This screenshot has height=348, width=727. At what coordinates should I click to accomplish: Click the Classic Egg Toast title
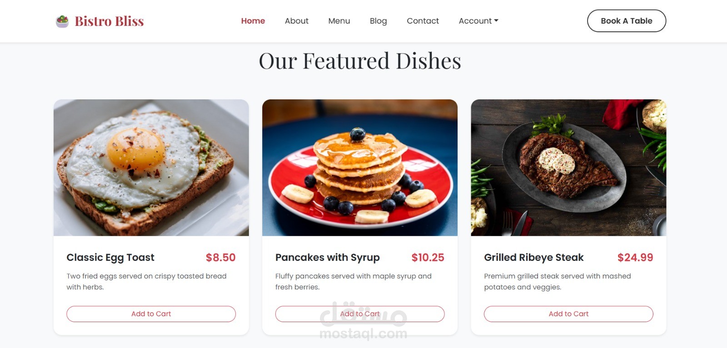pyautogui.click(x=110, y=258)
